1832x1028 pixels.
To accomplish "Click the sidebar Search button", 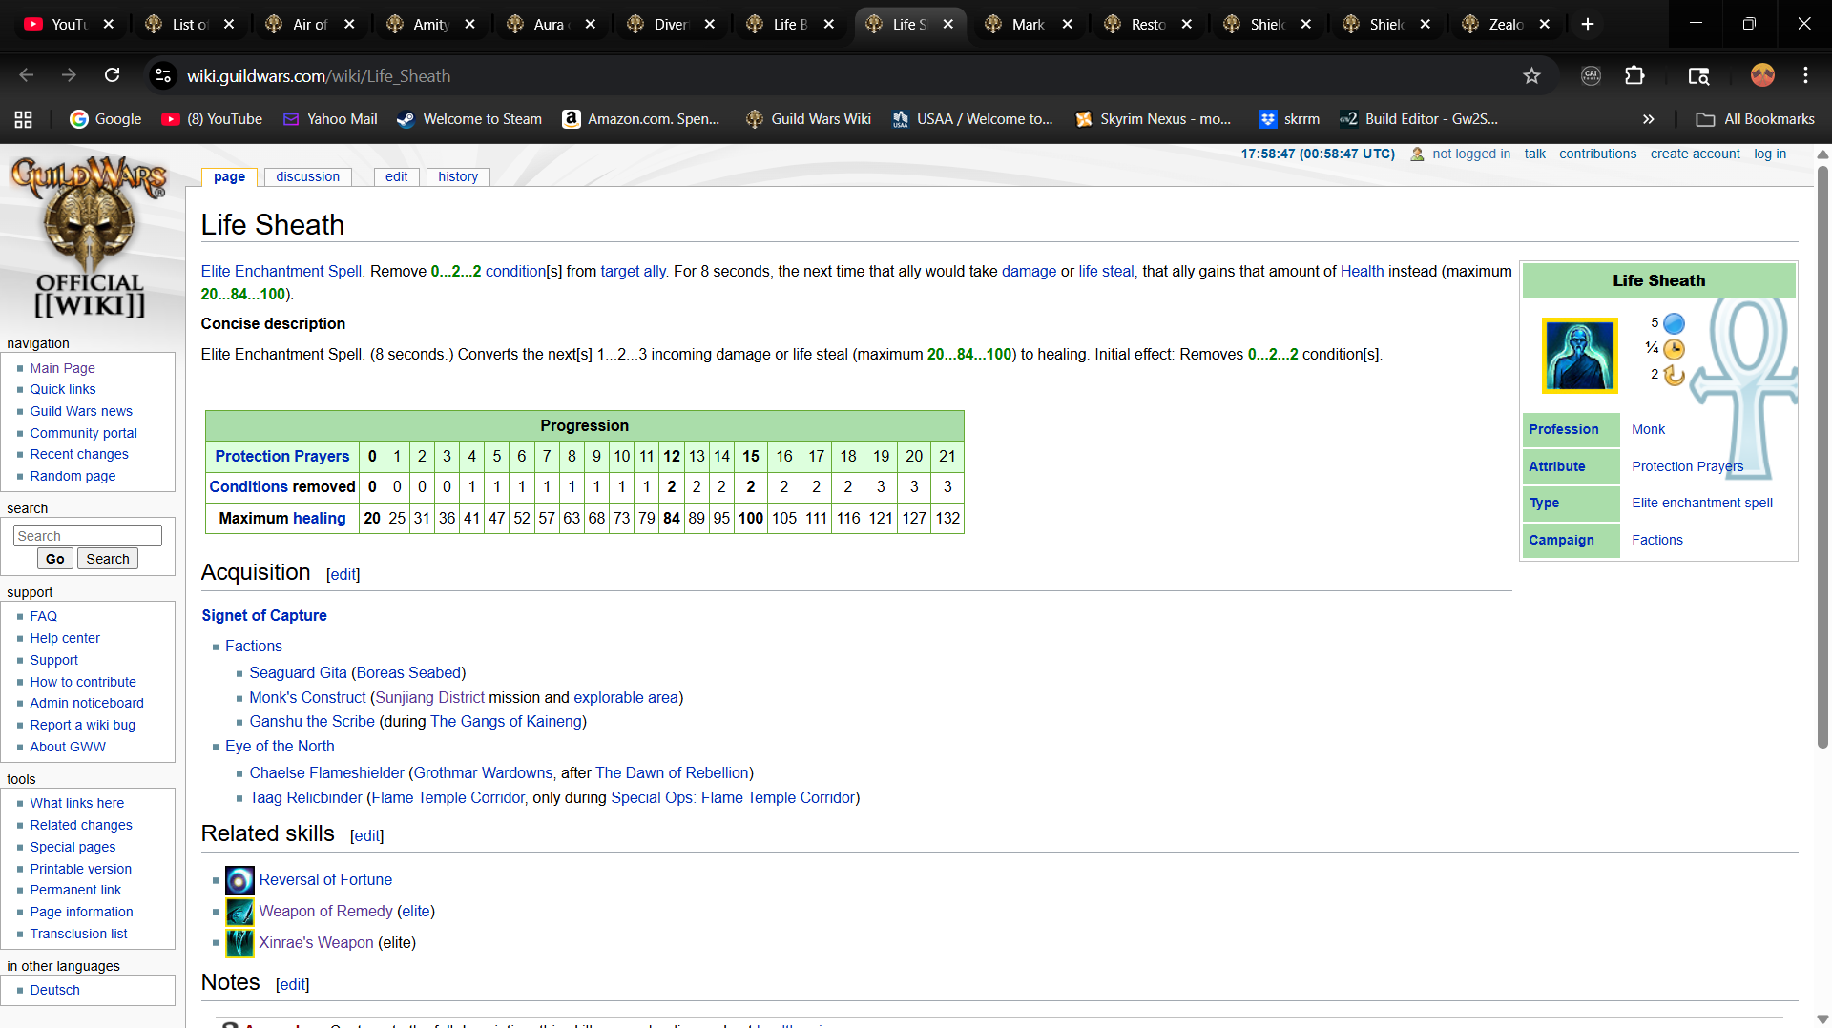I will 108,559.
